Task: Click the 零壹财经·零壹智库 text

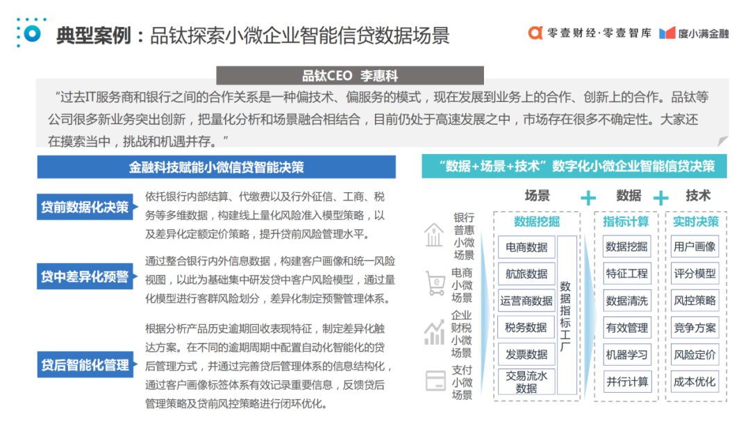Action: point(599,33)
